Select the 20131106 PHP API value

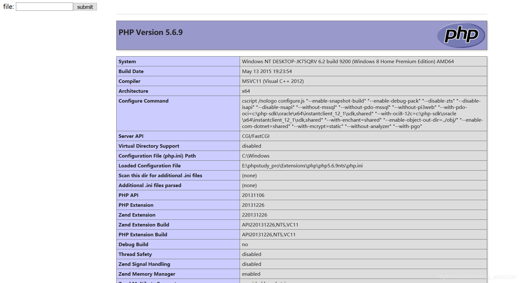(x=253, y=195)
